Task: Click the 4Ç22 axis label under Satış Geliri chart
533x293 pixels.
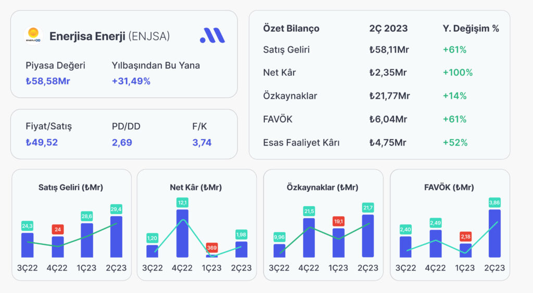Action: tap(57, 268)
